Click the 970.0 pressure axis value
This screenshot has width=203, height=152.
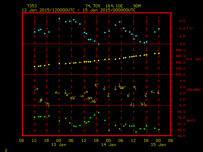coord(180,75)
